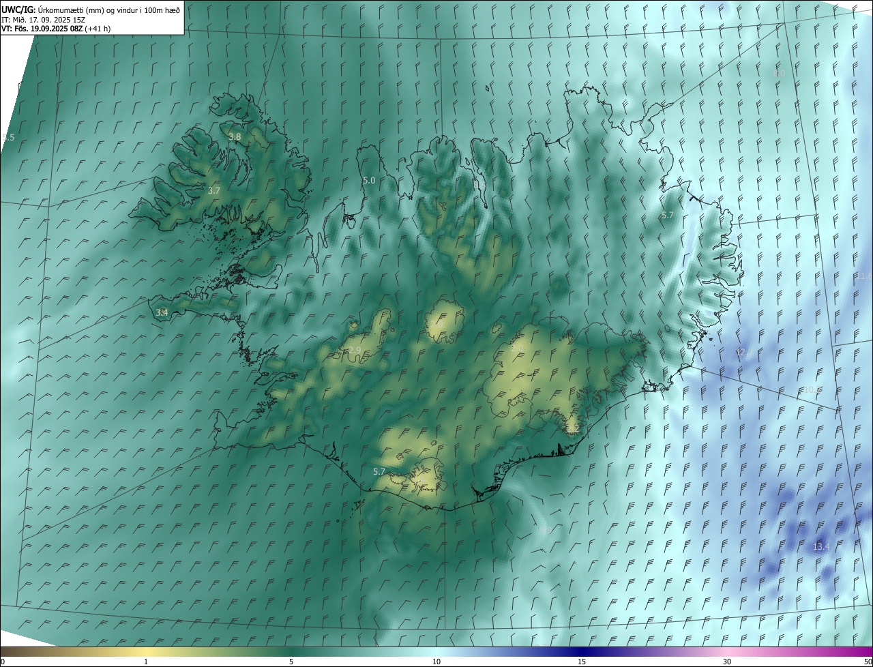
Task: Click the 5.7 label beside the southern glacier
Action: click(x=379, y=471)
